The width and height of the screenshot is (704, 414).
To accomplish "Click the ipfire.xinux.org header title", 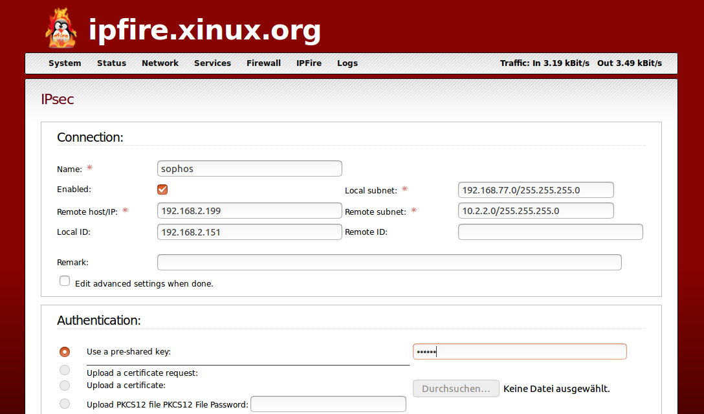I will pyautogui.click(x=205, y=30).
